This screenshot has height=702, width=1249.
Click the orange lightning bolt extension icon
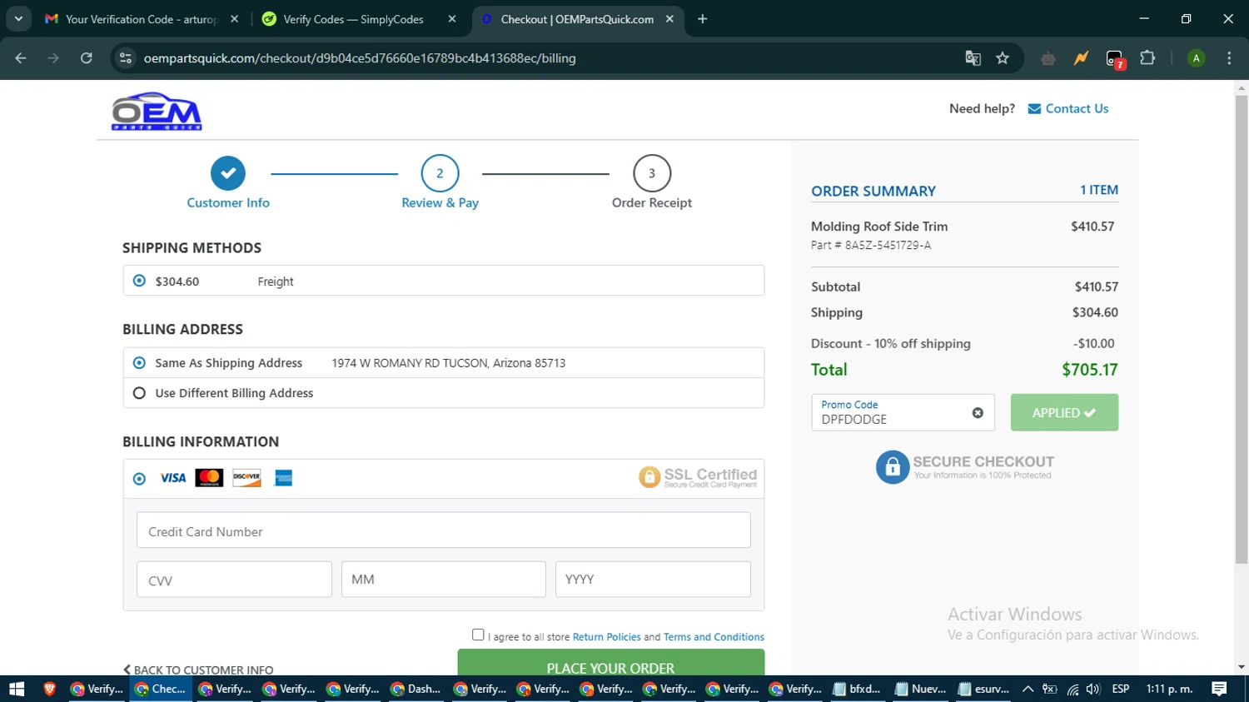pyautogui.click(x=1081, y=58)
